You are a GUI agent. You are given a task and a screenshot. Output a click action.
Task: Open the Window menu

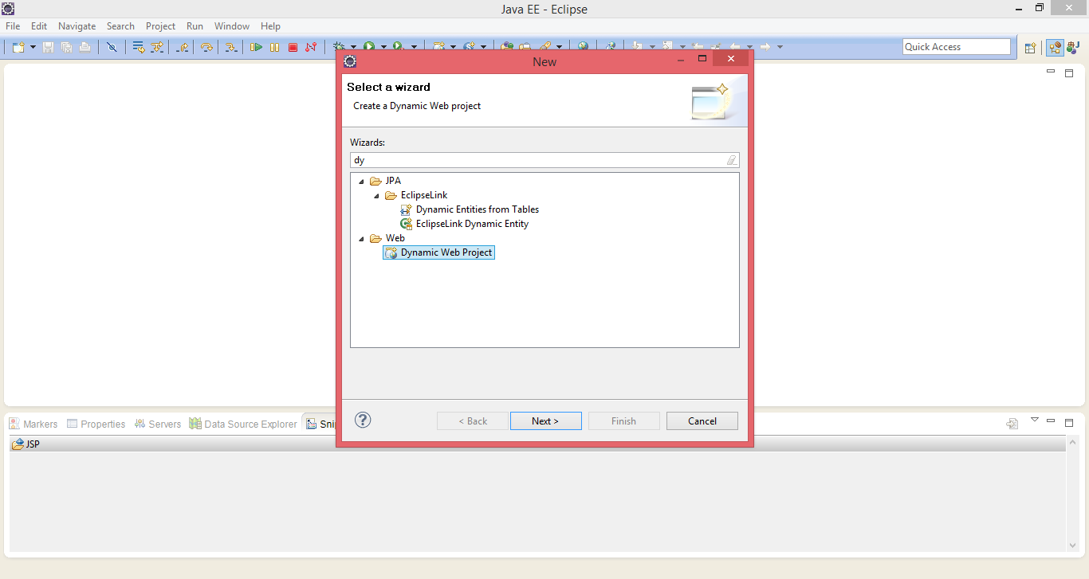click(231, 25)
